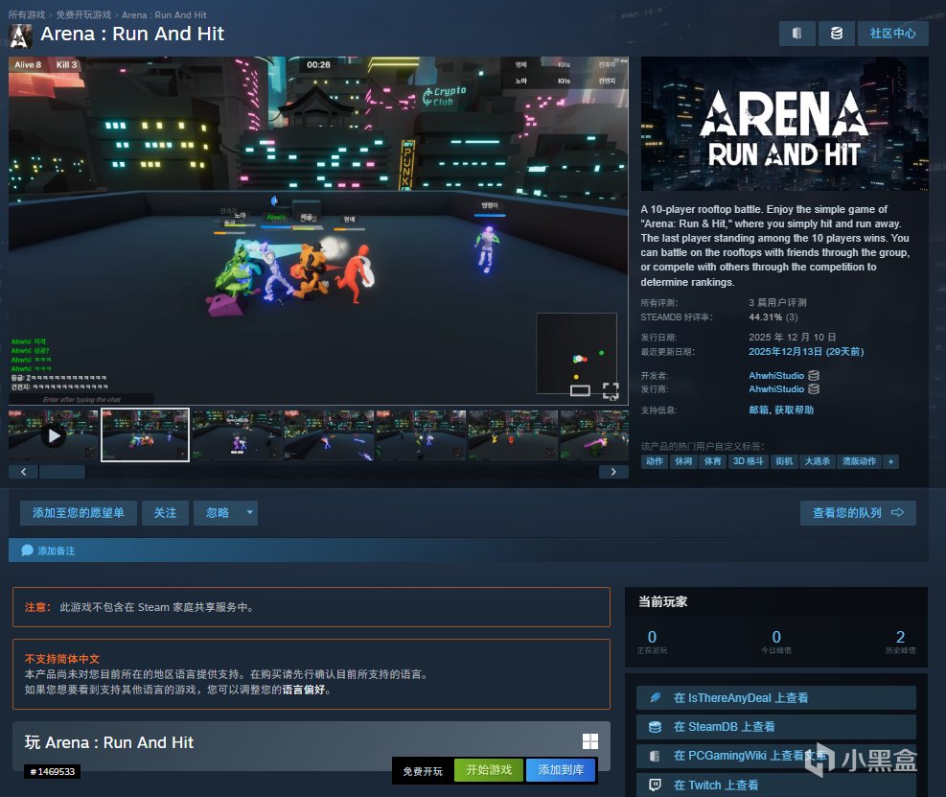Click the speech bubble icon beside 添加备注
Viewport: 946px width, 797px height.
[27, 551]
